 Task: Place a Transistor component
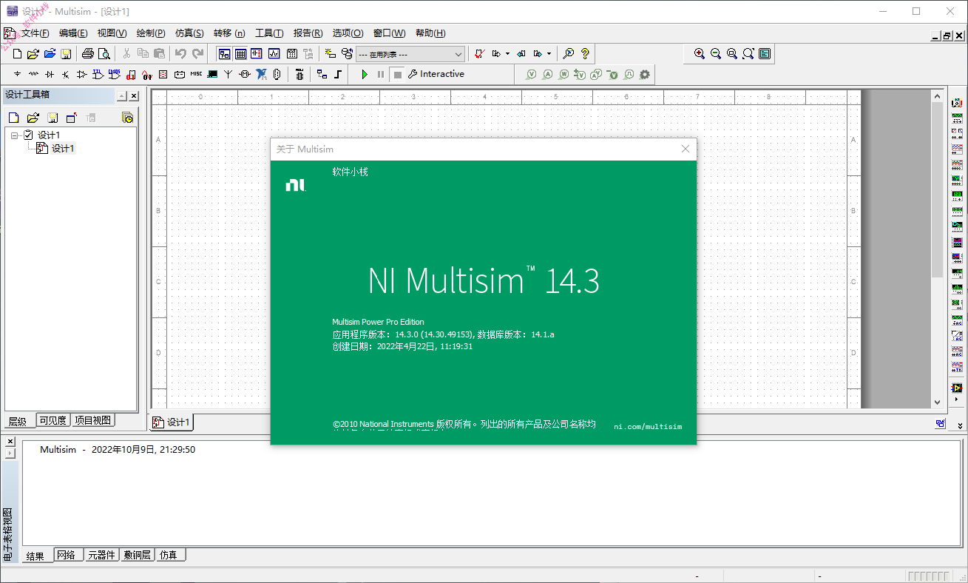[66, 74]
